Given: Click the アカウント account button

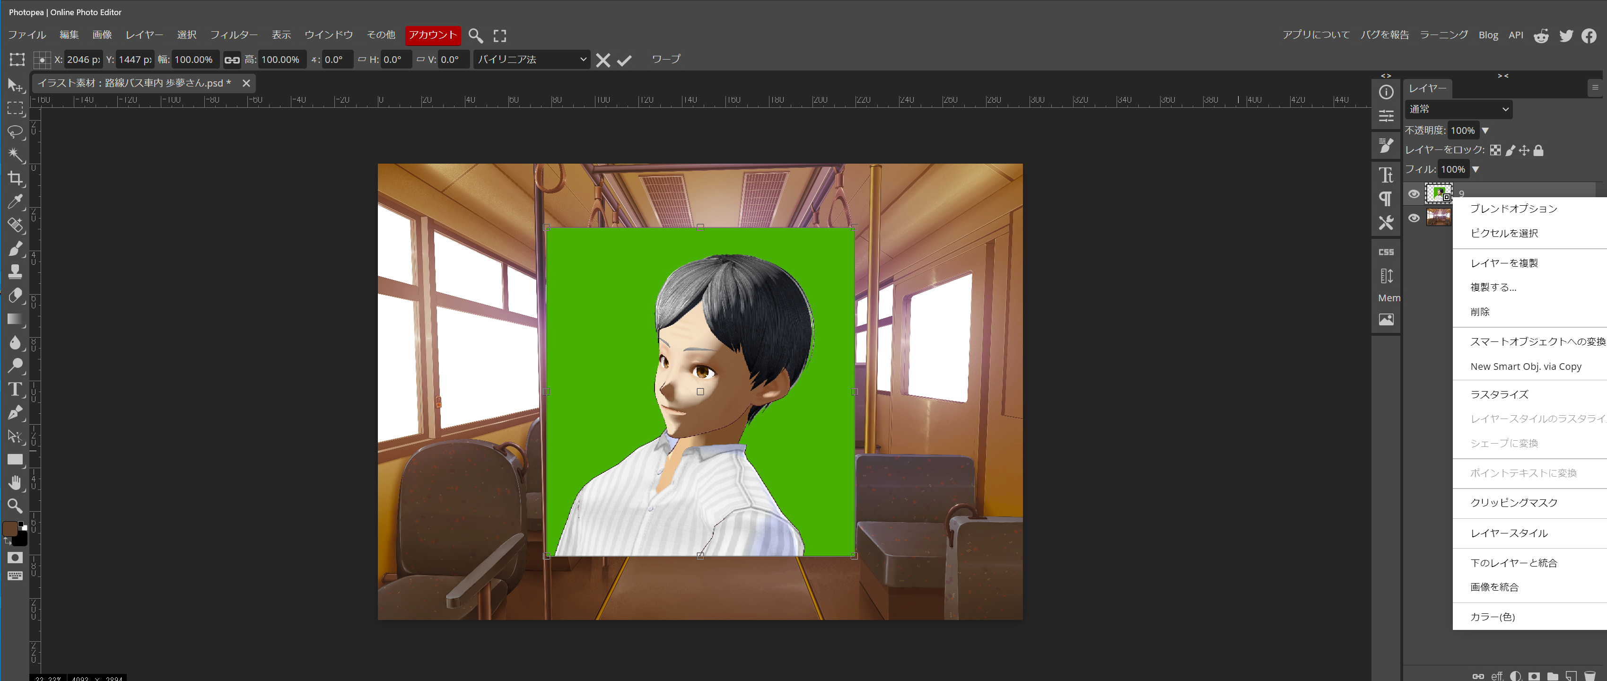Looking at the screenshot, I should (432, 35).
